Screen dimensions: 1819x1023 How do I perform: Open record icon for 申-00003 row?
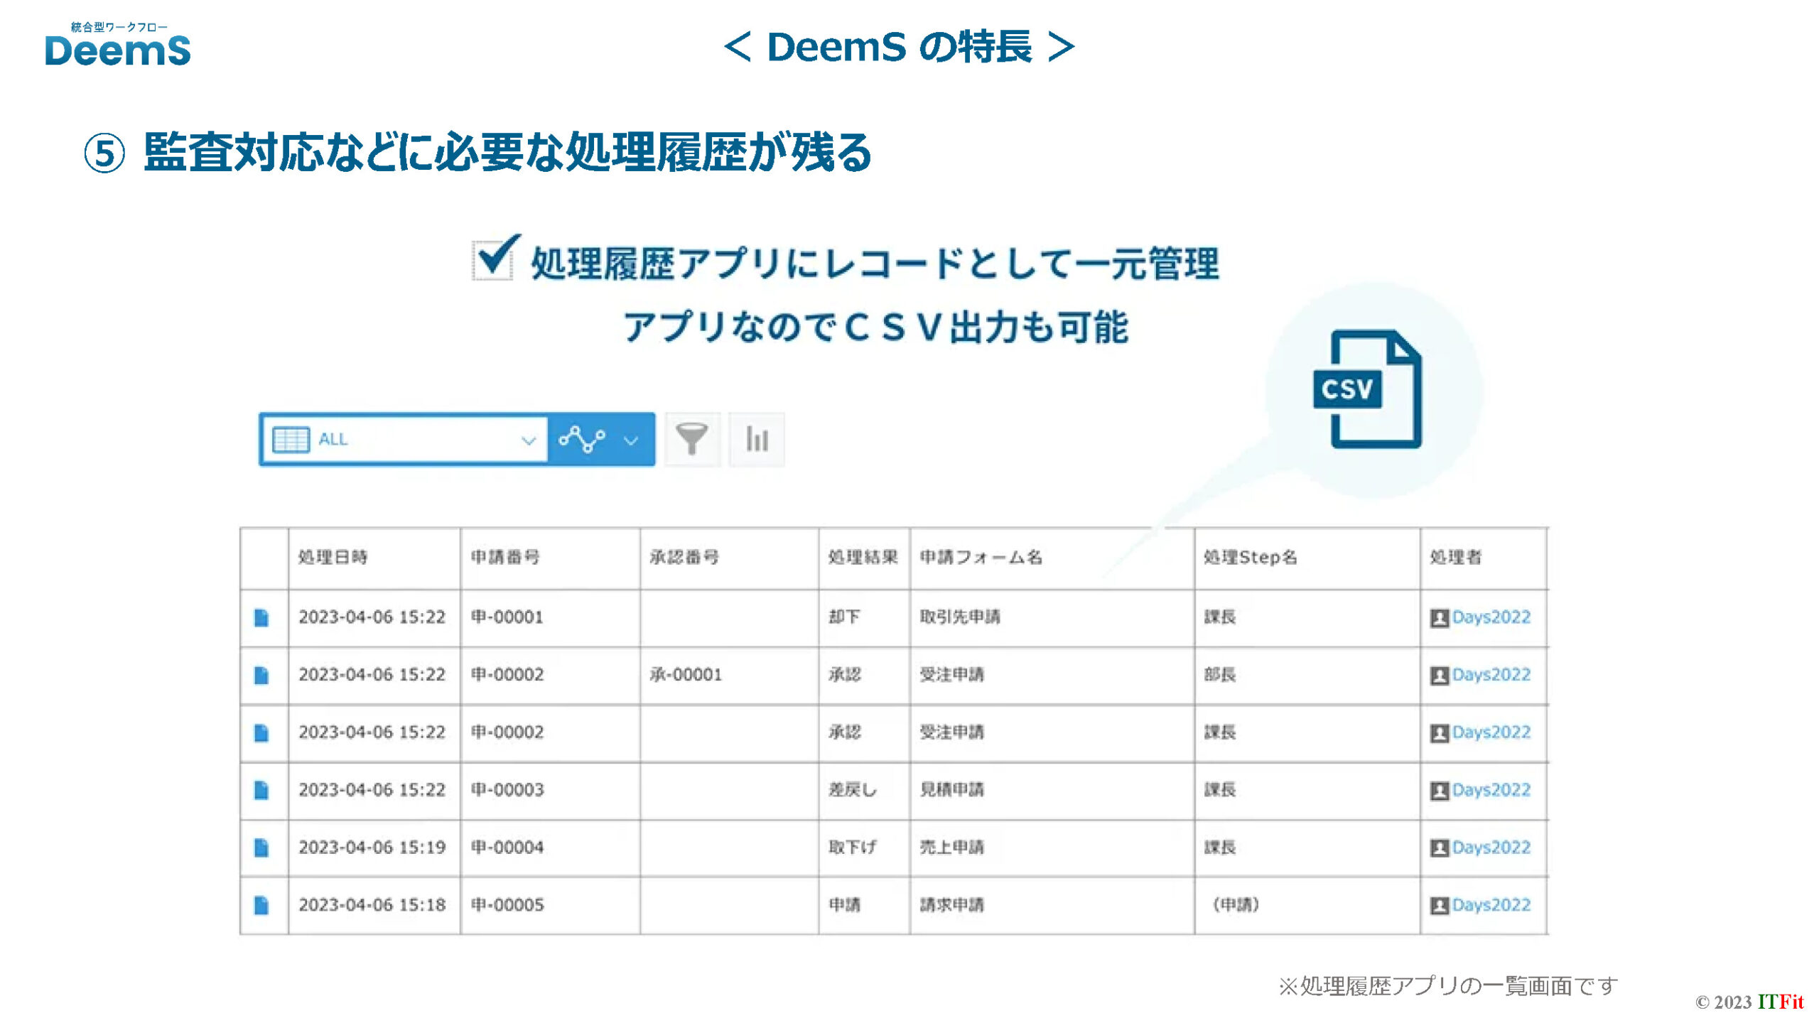pos(261,790)
